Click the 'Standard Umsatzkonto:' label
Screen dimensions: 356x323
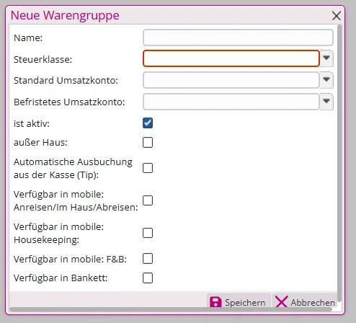tap(66, 80)
